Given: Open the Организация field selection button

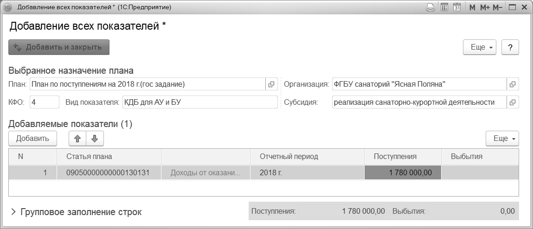Looking at the screenshot, I should 513,84.
